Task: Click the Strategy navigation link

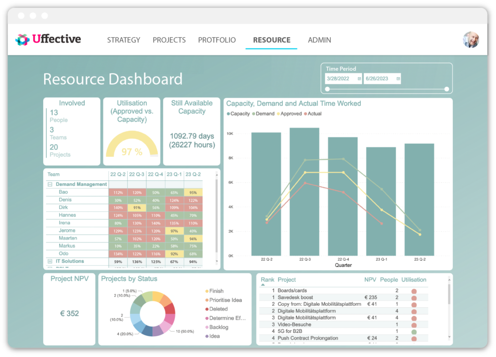Action: (x=124, y=40)
